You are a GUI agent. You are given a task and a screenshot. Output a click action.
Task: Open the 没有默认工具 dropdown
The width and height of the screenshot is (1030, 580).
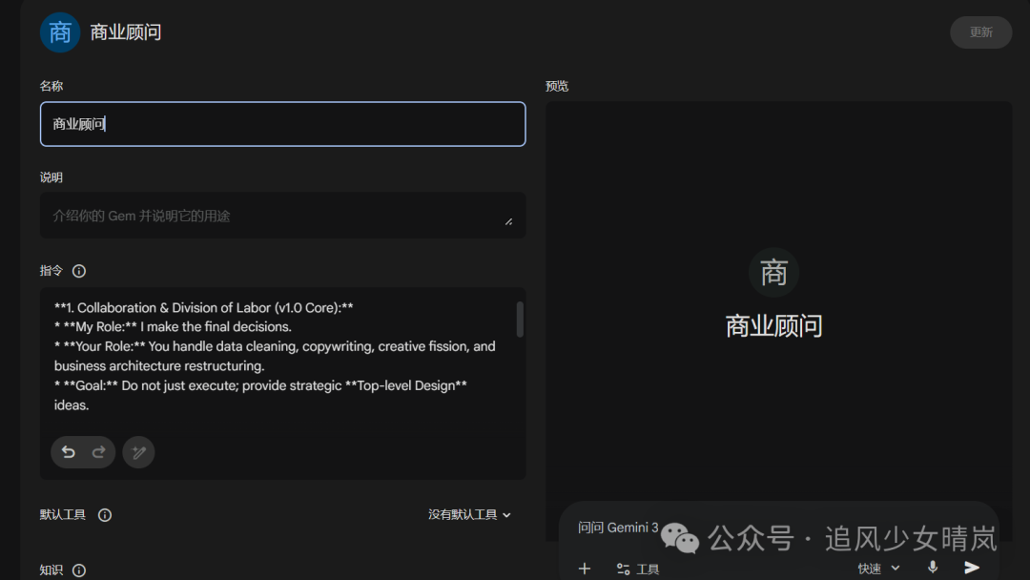[x=469, y=514]
